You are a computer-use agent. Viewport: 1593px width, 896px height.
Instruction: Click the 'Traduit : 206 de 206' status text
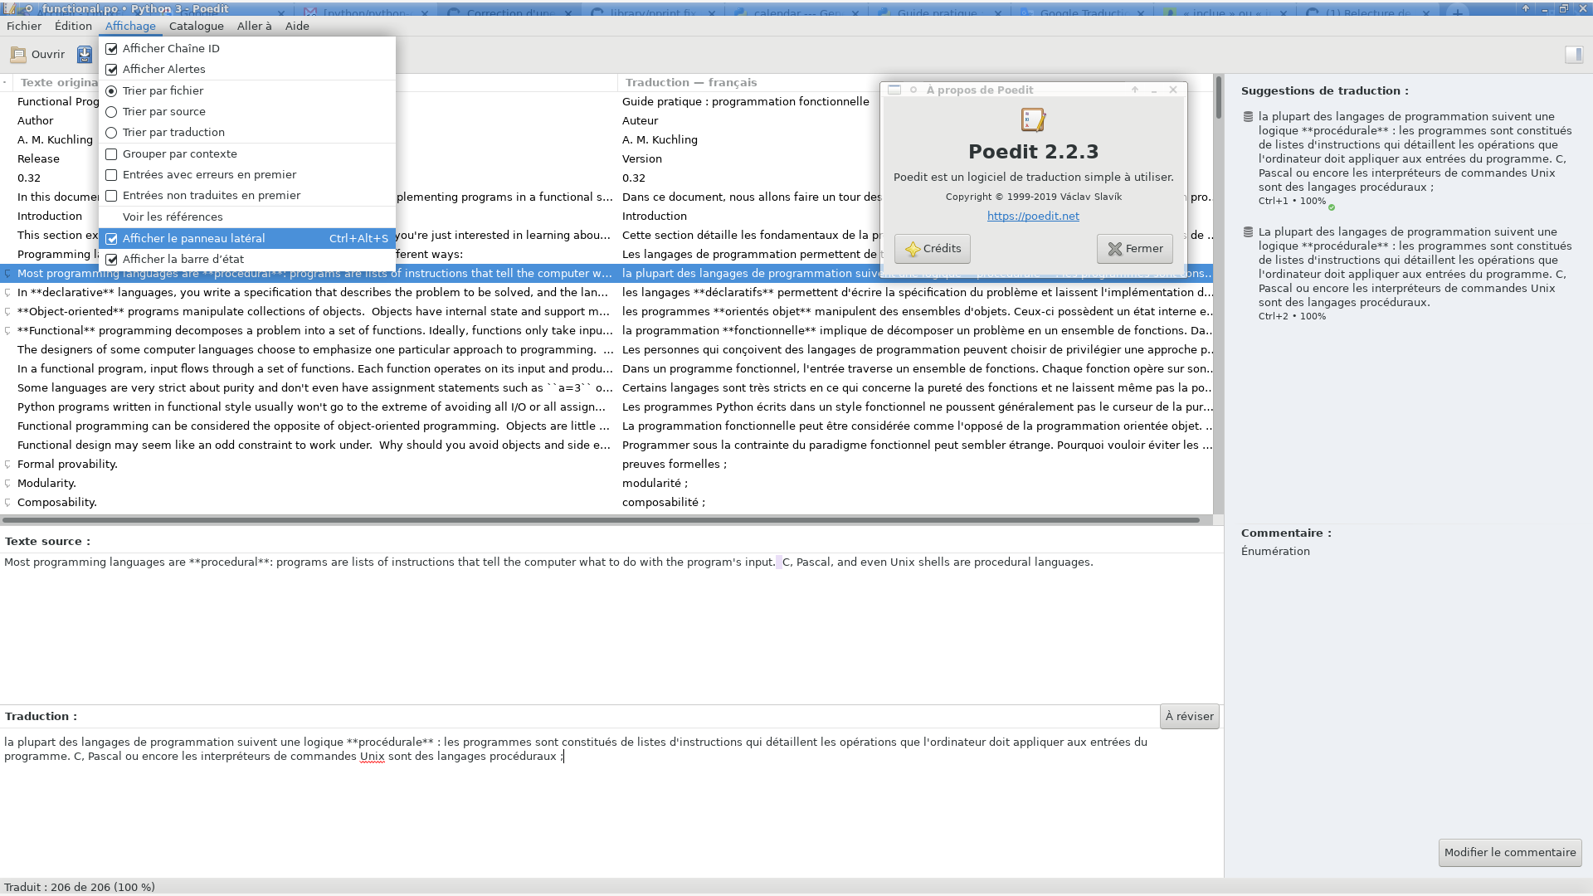[x=80, y=887]
